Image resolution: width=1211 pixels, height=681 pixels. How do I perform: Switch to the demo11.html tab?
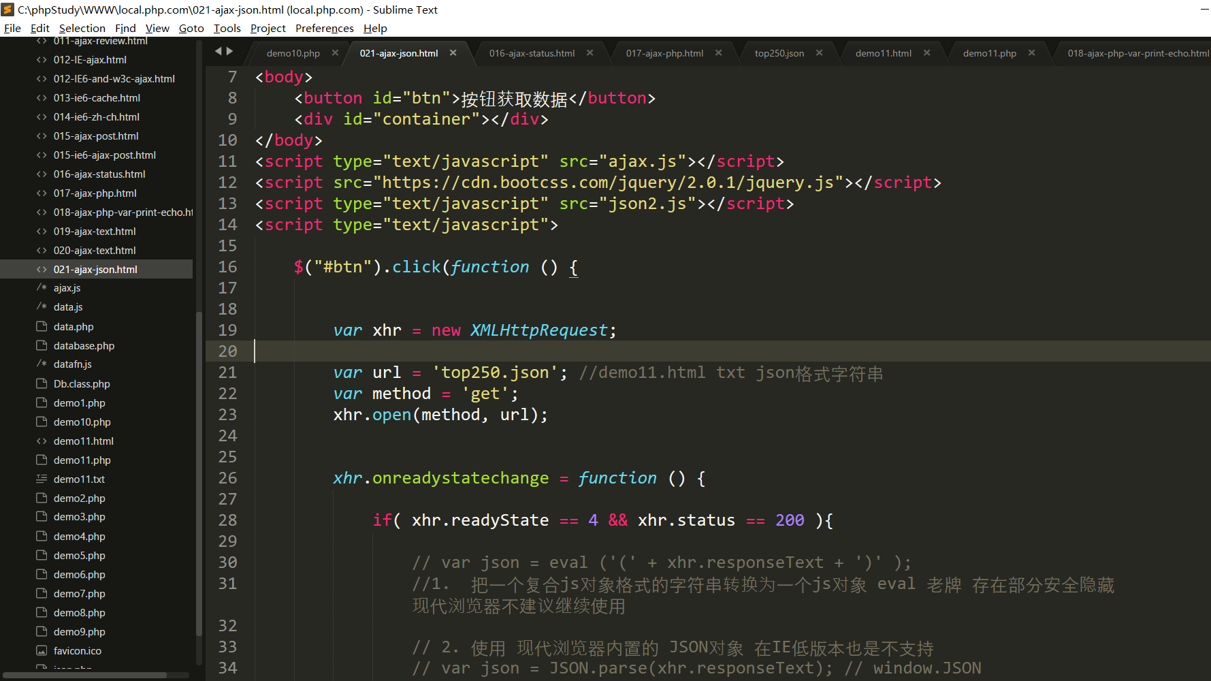(883, 53)
